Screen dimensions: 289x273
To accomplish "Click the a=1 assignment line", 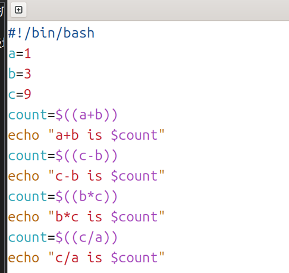I will [20, 54].
